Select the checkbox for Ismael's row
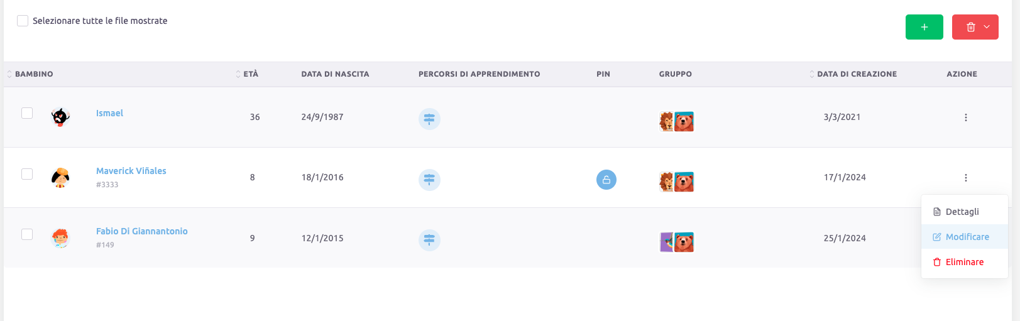 click(x=27, y=113)
